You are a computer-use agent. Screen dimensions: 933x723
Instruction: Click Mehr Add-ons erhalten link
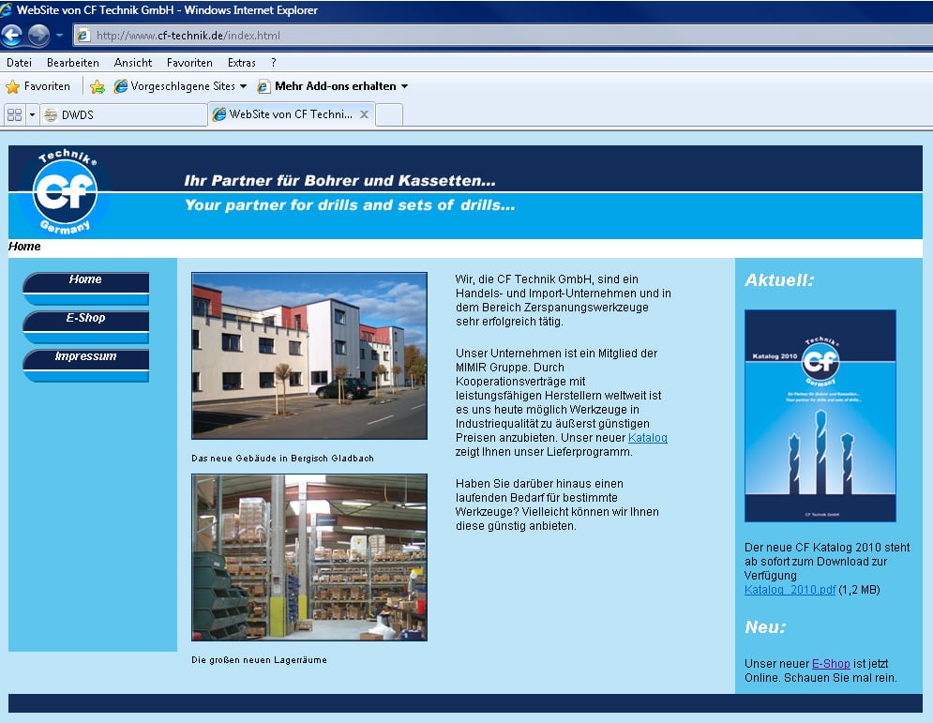[335, 86]
